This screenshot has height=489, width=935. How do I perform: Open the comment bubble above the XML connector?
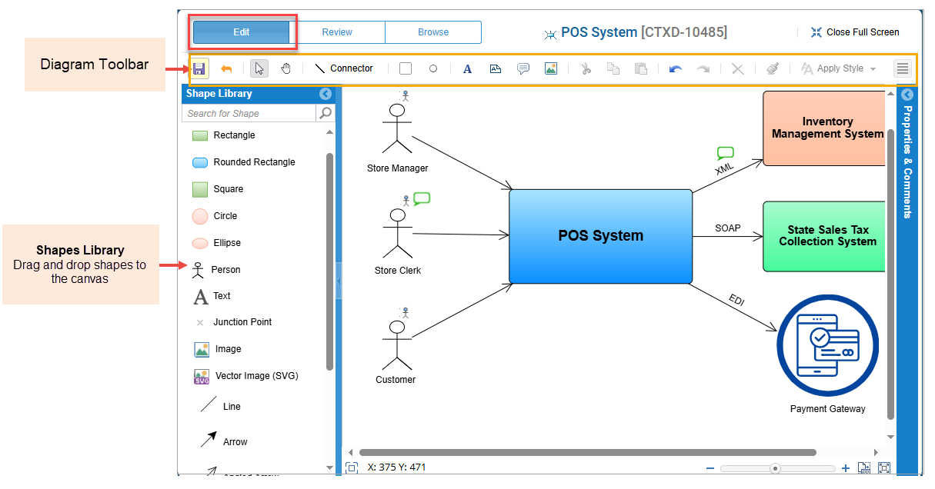[x=725, y=153]
